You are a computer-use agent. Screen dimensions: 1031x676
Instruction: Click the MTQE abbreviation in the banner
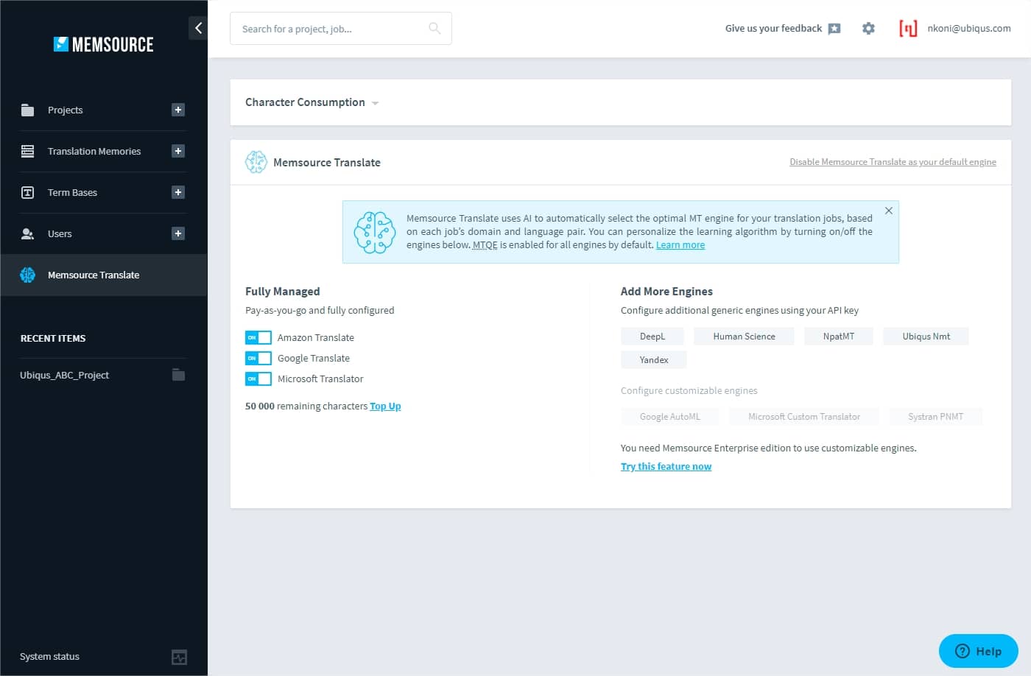[x=485, y=244]
